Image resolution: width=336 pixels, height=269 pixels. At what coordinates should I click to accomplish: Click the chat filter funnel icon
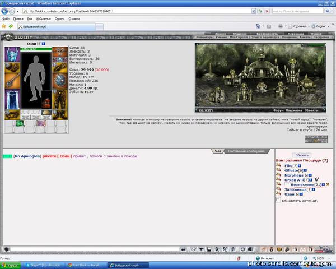point(201,249)
